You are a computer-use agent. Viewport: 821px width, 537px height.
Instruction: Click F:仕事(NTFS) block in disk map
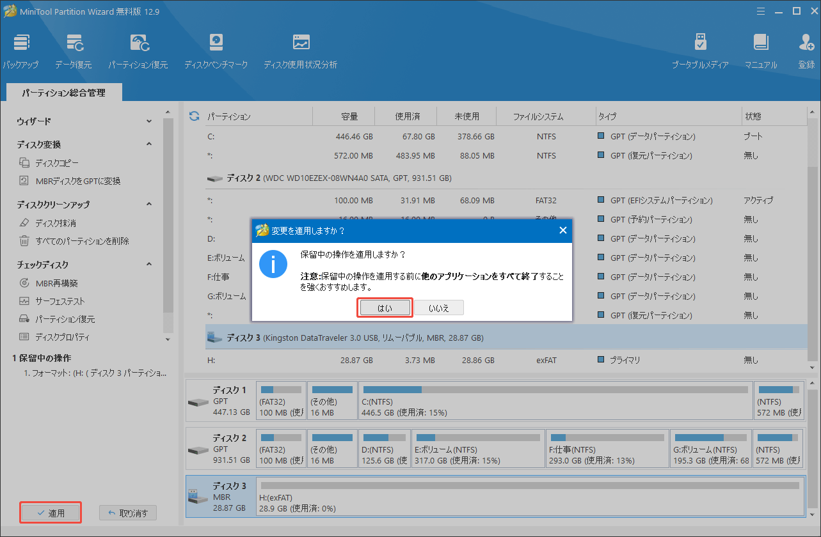point(606,449)
